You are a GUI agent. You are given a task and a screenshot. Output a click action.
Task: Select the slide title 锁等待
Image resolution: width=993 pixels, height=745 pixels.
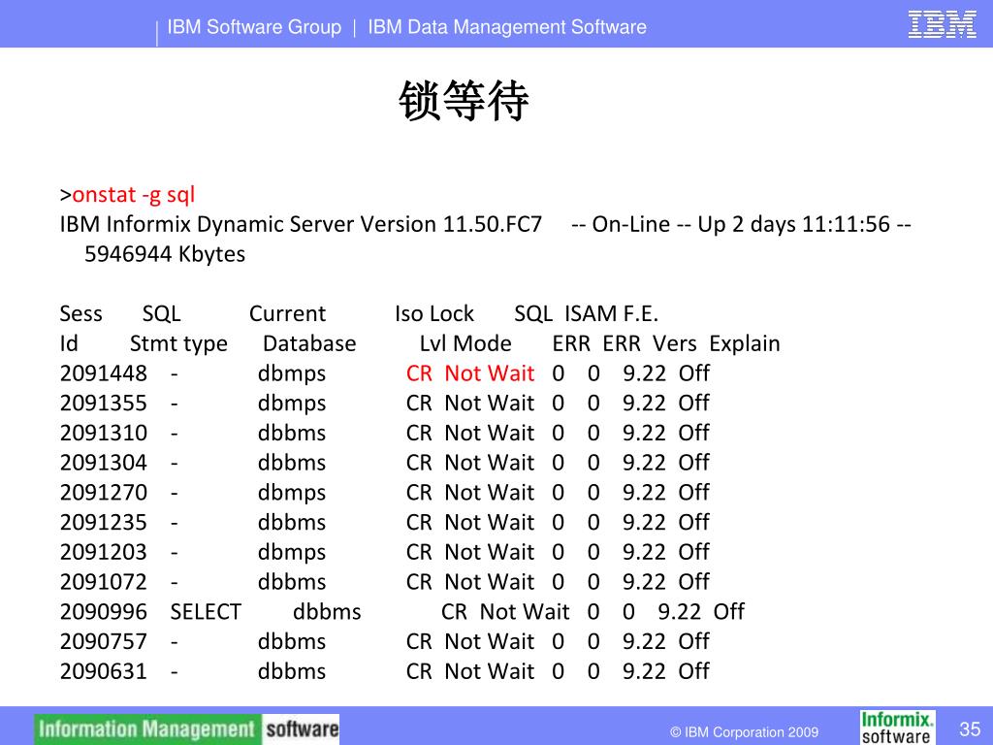(464, 100)
